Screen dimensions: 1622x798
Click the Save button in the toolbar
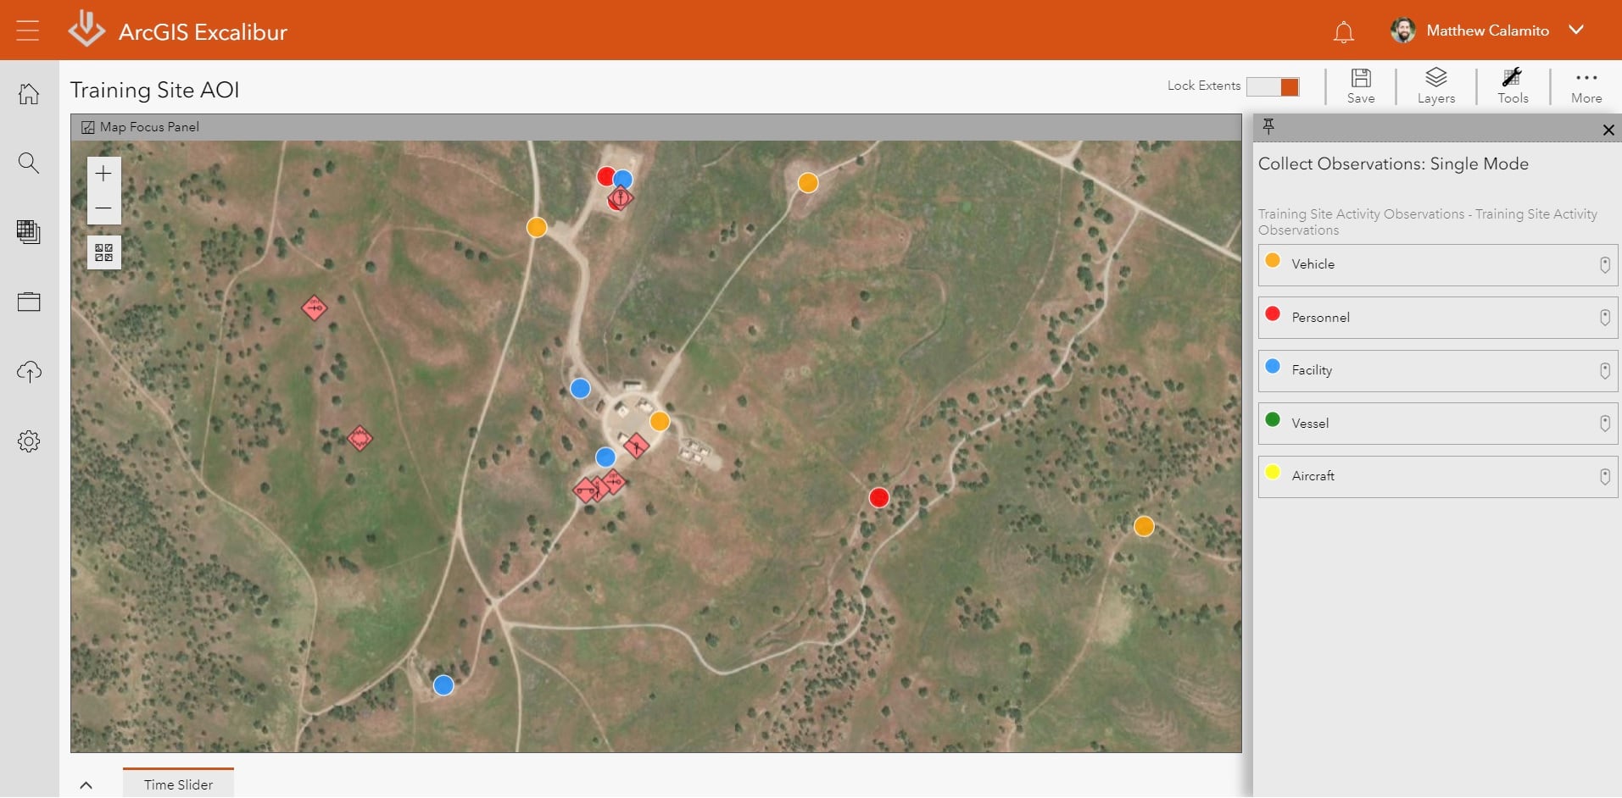point(1361,85)
